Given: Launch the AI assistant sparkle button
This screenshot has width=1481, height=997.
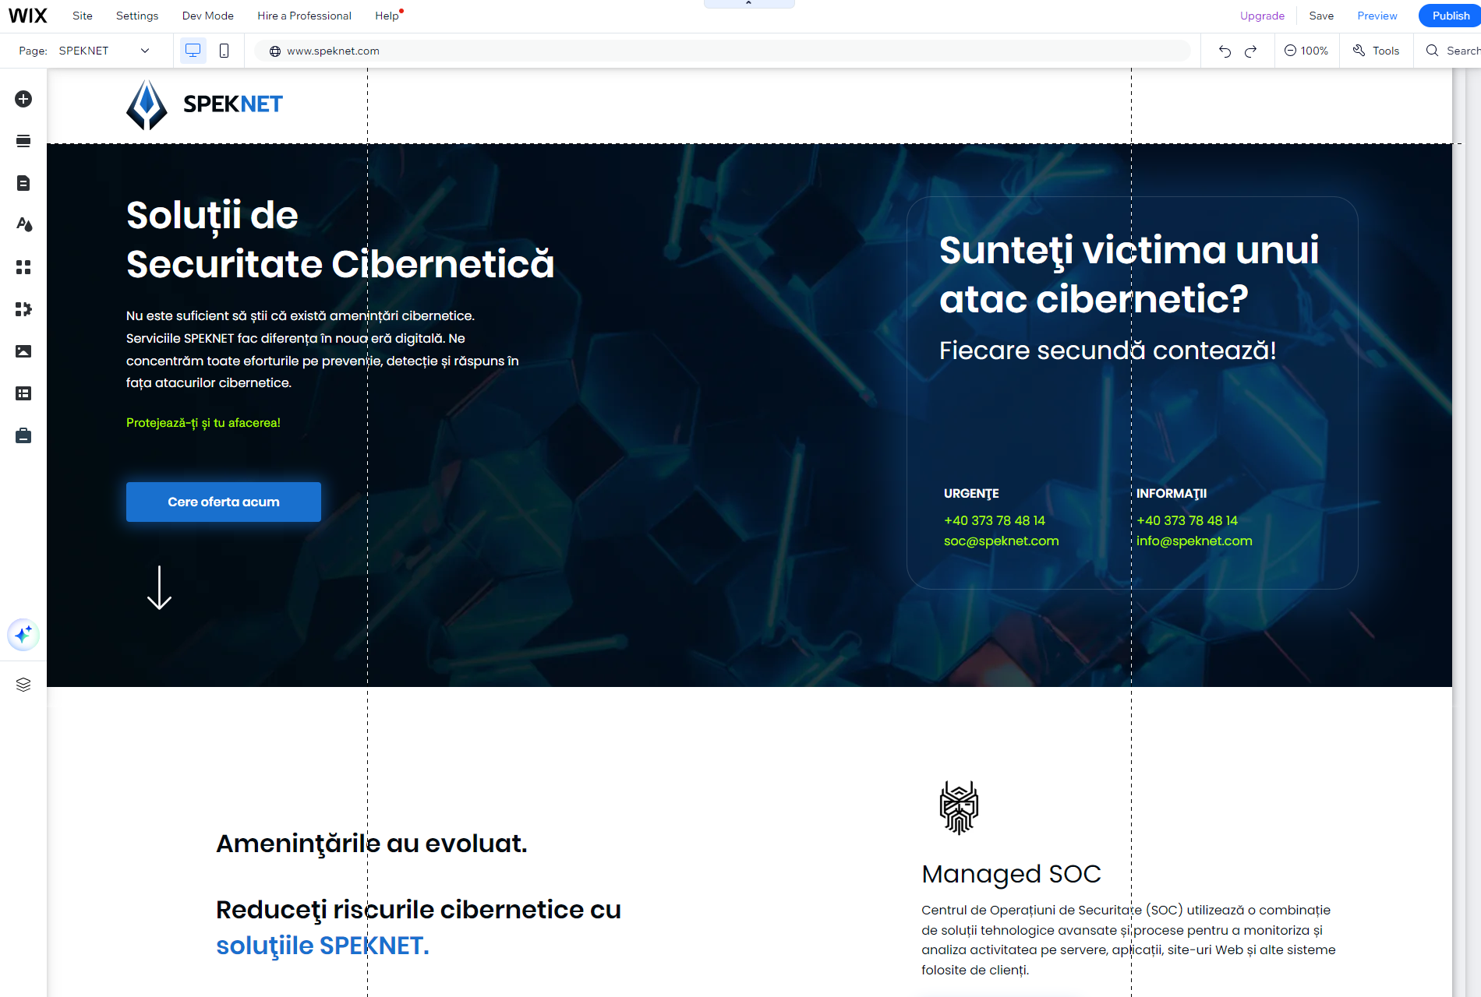Looking at the screenshot, I should 23,635.
